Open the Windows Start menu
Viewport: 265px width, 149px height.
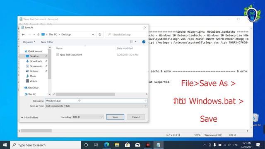click(5, 145)
